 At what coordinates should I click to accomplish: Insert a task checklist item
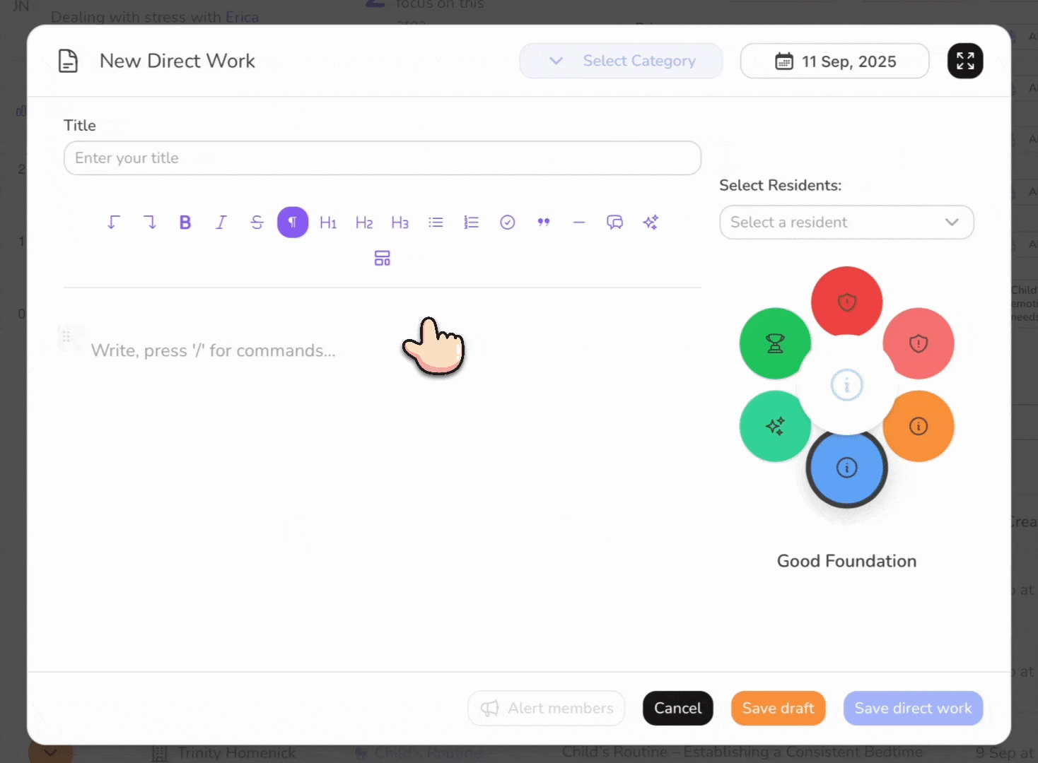point(507,223)
